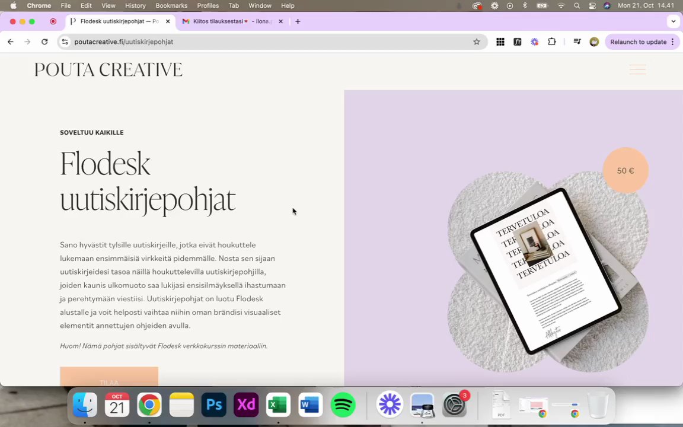Open Bluetooth status in the menu bar
Screen dimensions: 683x427
click(x=525, y=6)
